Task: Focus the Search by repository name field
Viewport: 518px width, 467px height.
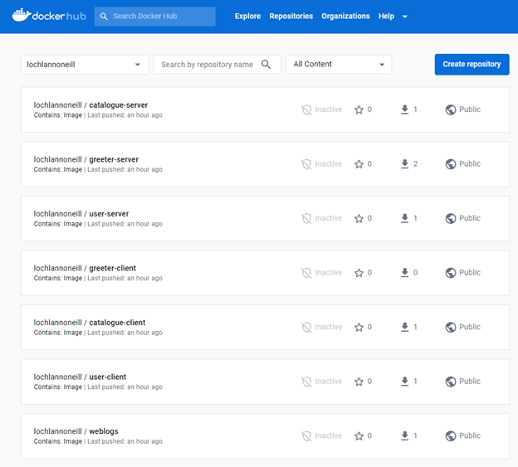Action: [x=217, y=65]
